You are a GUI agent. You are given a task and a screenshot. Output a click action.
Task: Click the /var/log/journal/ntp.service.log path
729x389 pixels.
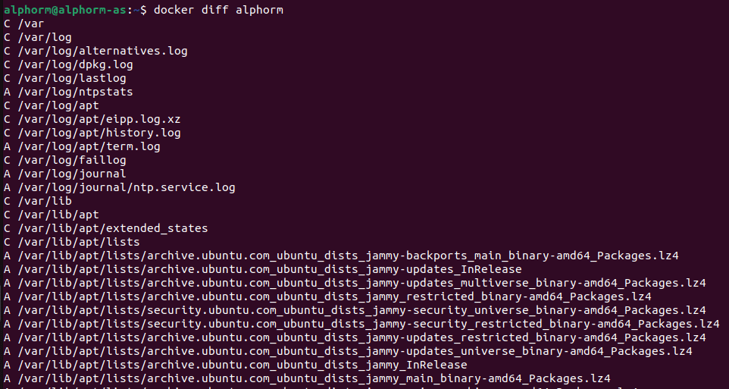(x=127, y=187)
